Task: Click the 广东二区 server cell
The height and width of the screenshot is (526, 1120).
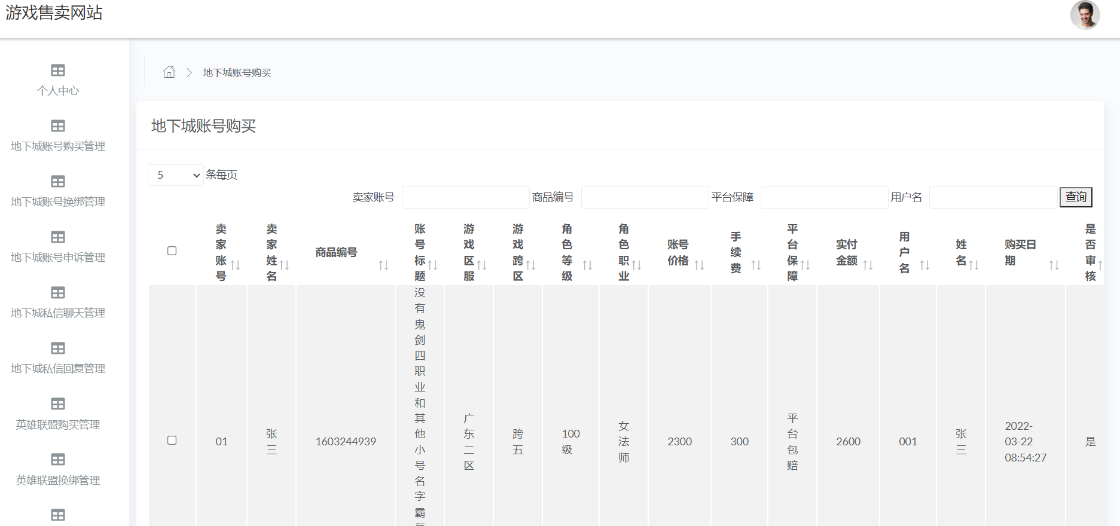Action: (469, 442)
